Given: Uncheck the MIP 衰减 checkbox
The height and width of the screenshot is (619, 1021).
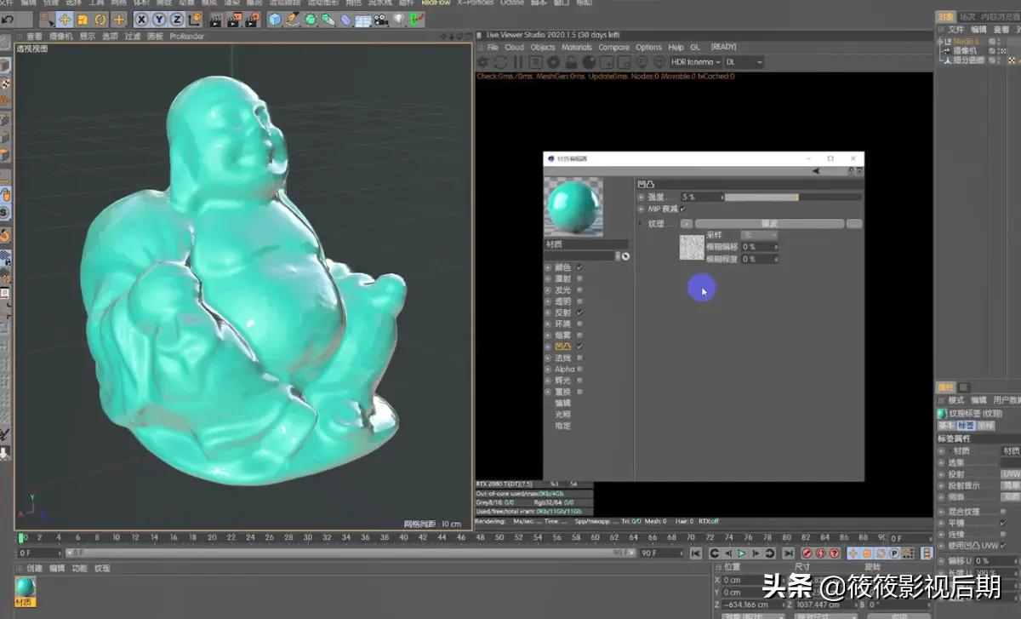Looking at the screenshot, I should pos(682,209).
